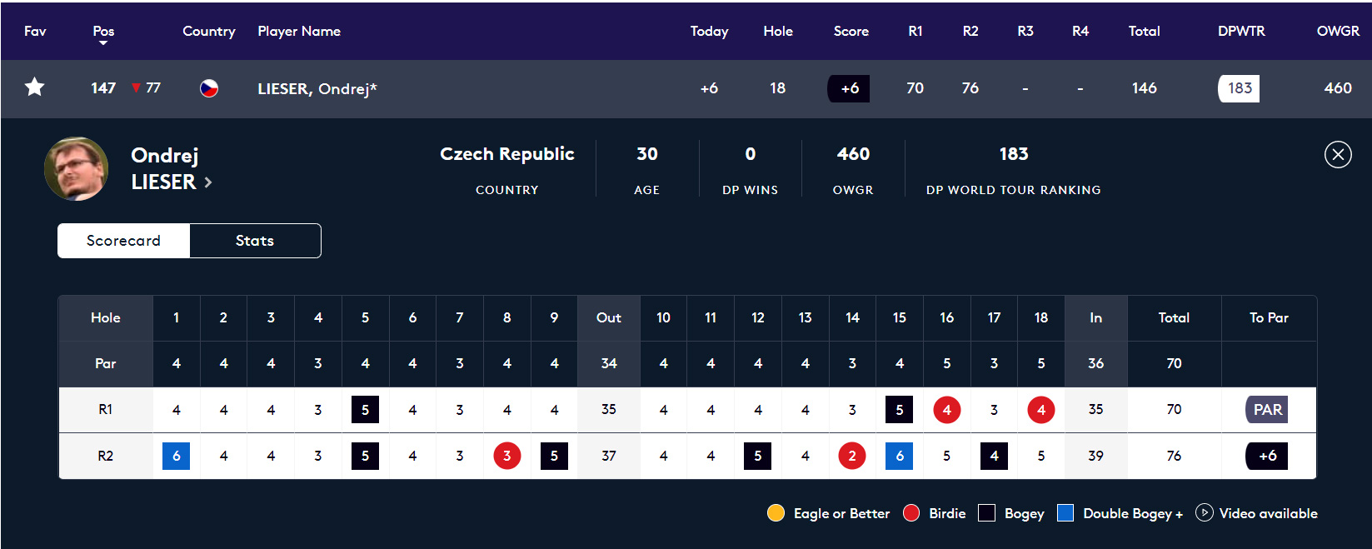This screenshot has height=549, width=1372.
Task: Click the red position change arrow
Action: pyautogui.click(x=136, y=88)
